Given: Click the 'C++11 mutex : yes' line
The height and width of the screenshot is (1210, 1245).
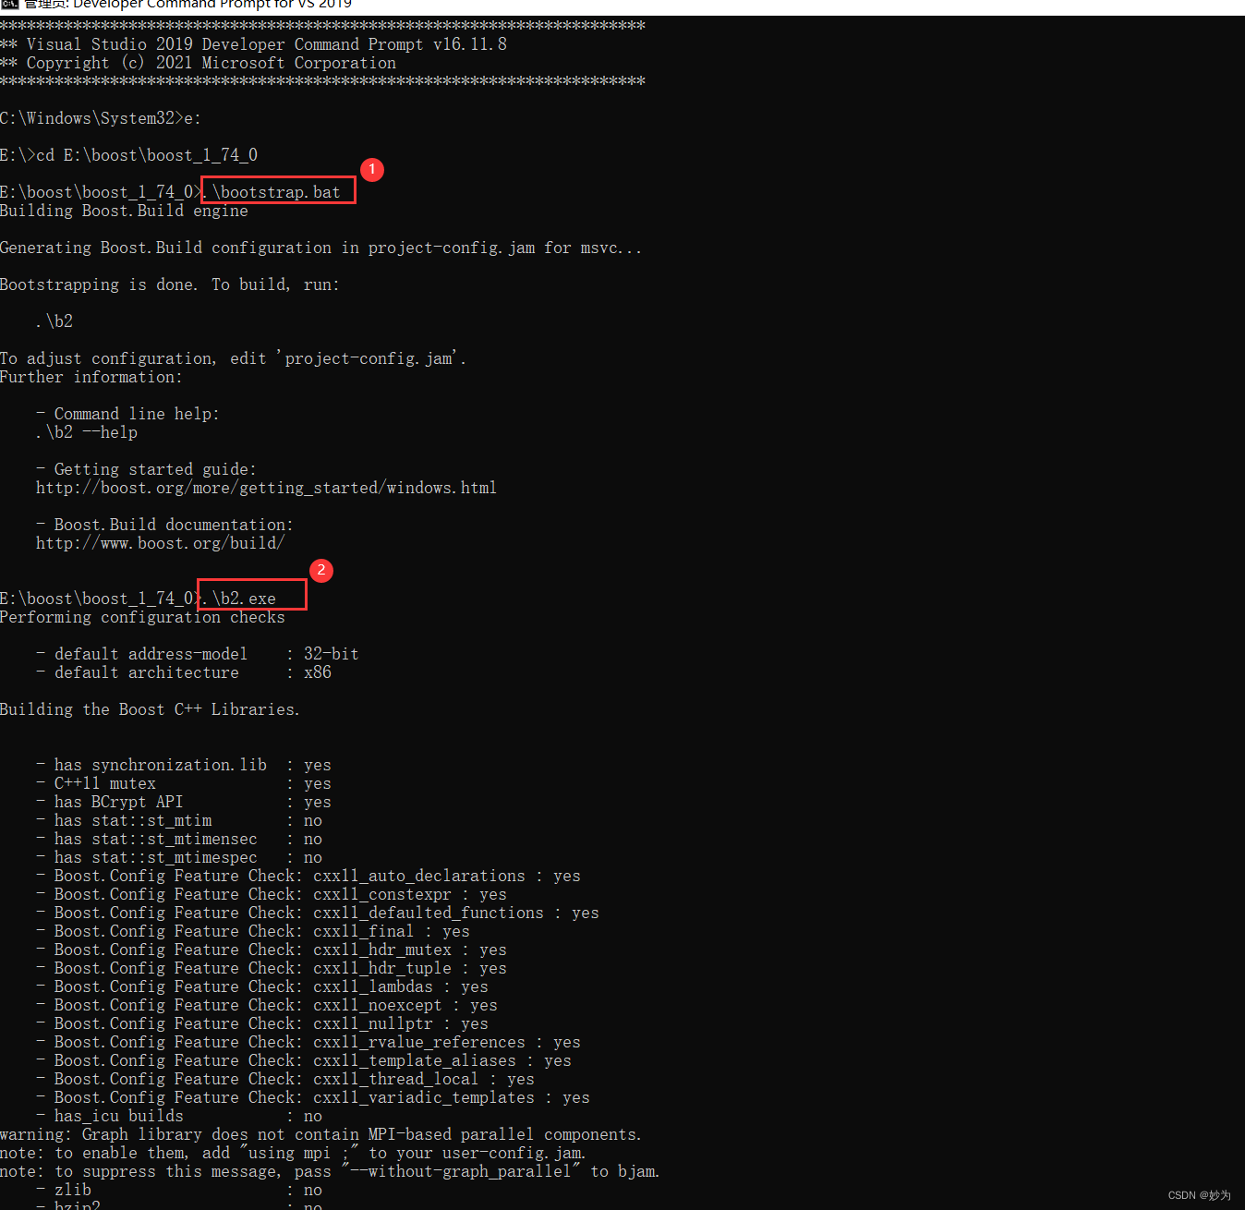Looking at the screenshot, I should [184, 783].
